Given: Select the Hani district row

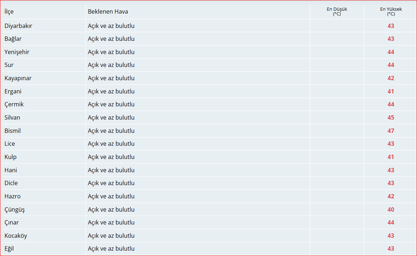Looking at the screenshot, I should 208,170.
